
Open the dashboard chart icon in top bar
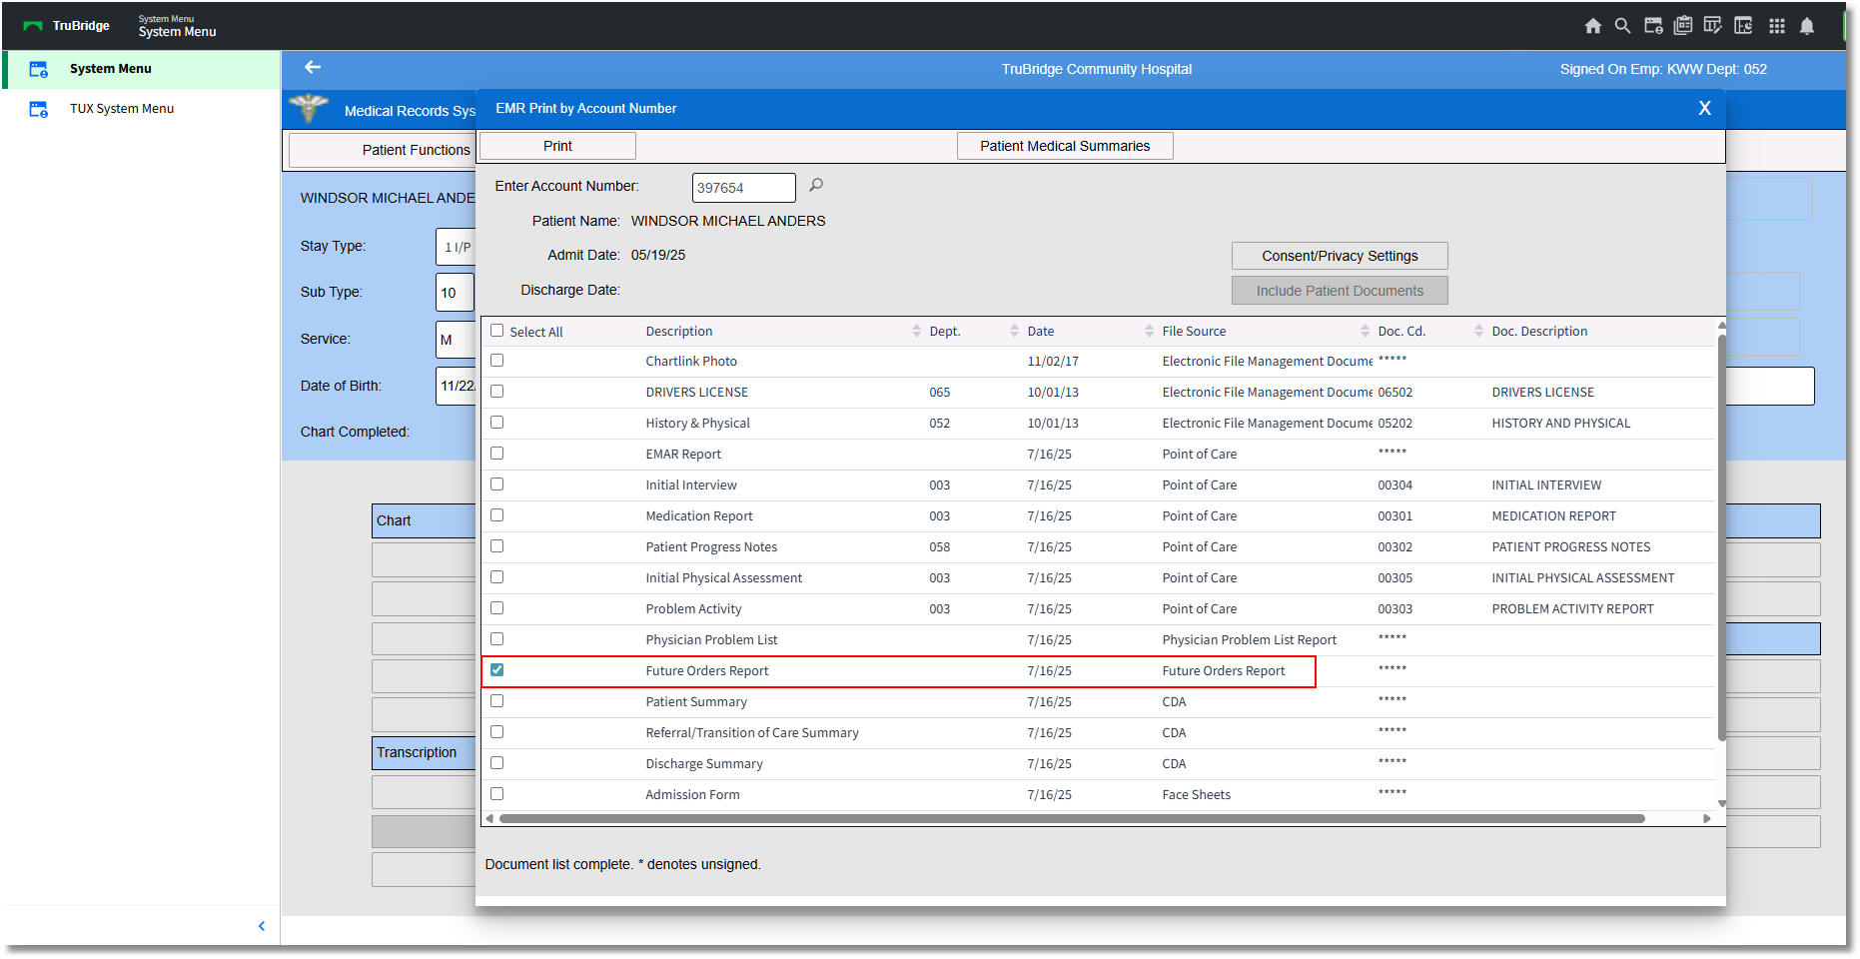click(1744, 26)
